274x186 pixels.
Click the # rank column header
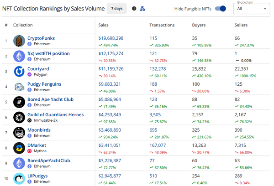6,25
